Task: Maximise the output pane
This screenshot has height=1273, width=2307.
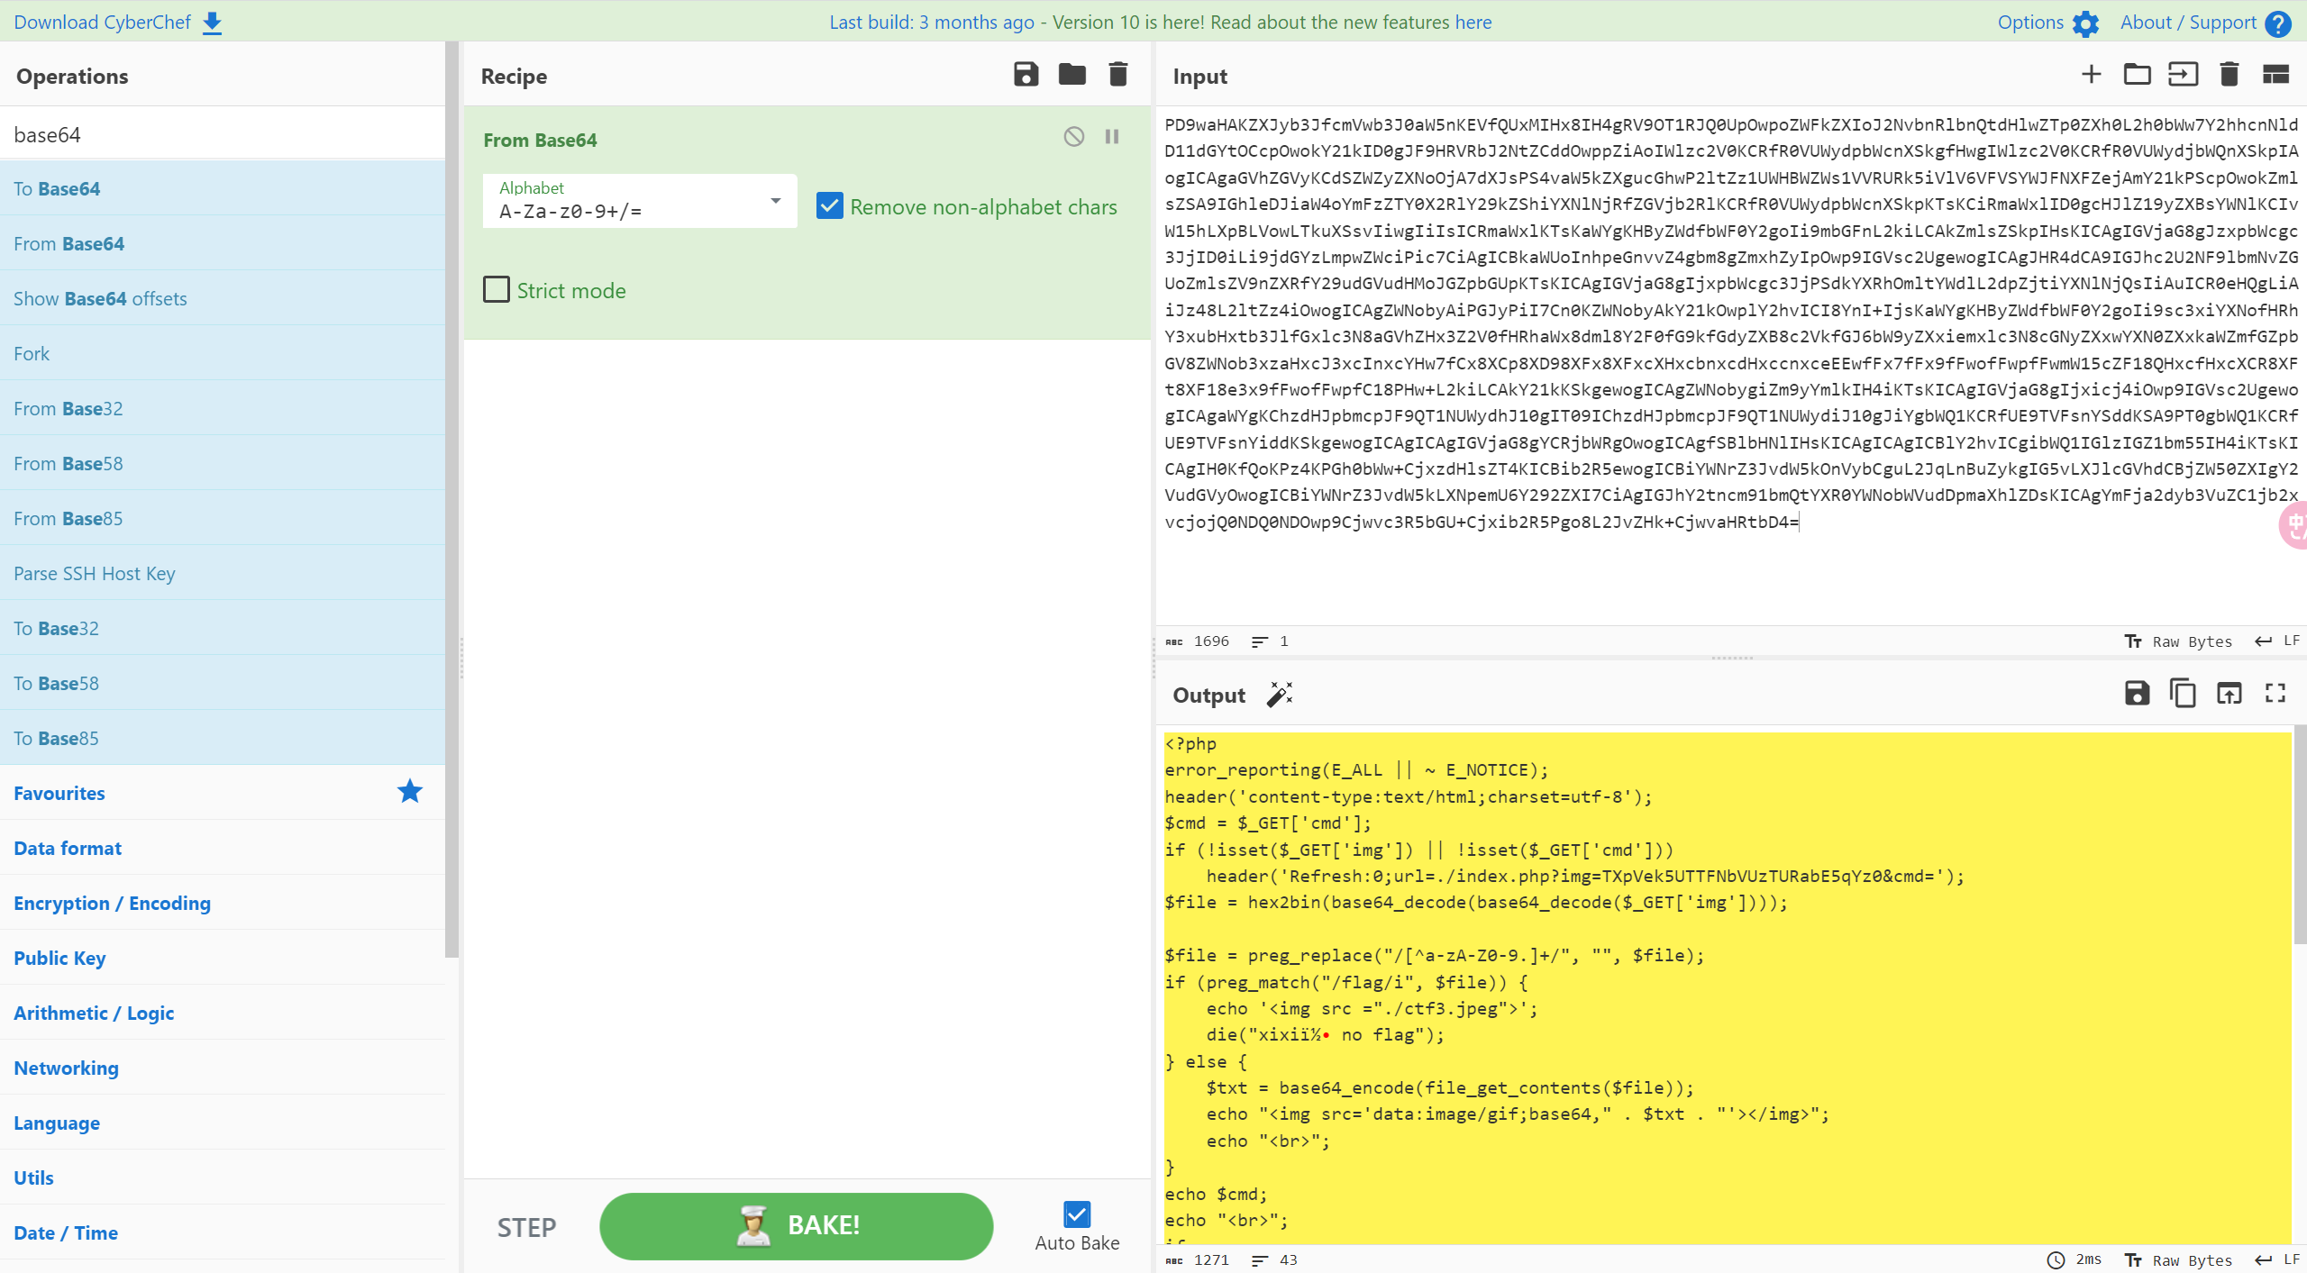Action: pyautogui.click(x=2275, y=693)
